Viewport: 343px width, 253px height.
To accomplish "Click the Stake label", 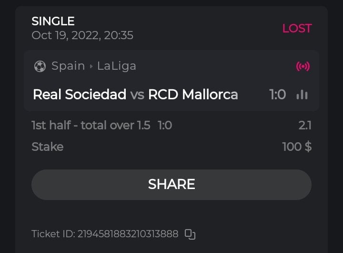I will point(47,147).
